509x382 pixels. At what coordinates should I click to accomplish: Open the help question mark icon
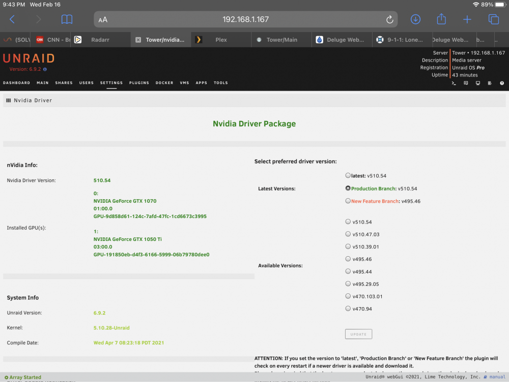coord(502,83)
